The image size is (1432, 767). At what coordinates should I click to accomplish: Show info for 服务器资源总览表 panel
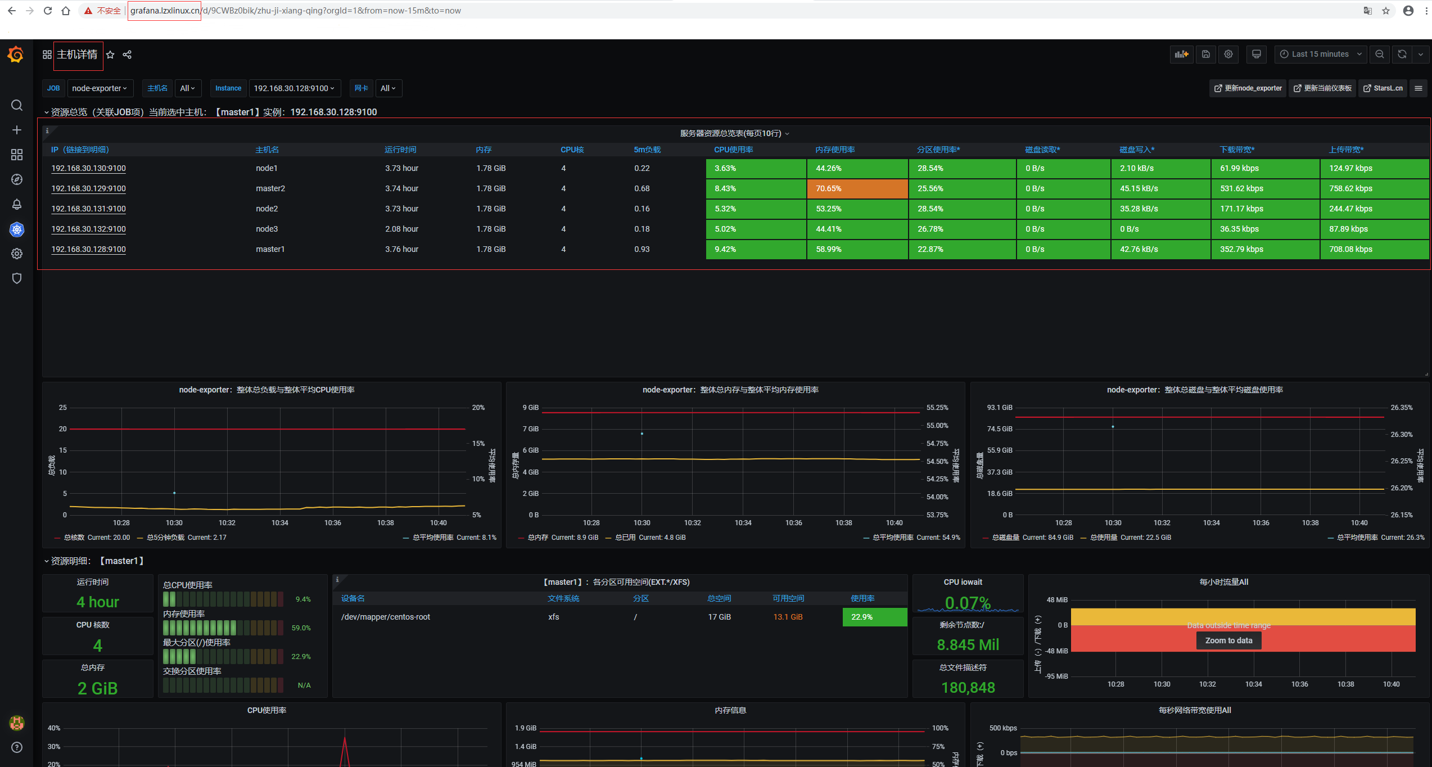pos(47,130)
